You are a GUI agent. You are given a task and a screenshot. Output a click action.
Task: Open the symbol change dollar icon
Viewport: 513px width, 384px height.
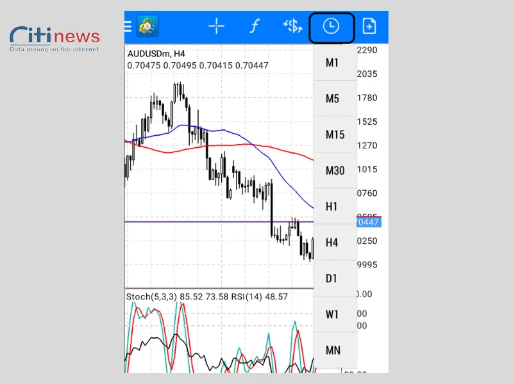(x=293, y=26)
